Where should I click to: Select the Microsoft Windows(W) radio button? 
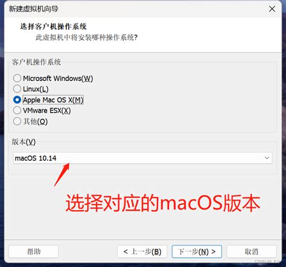(17, 78)
